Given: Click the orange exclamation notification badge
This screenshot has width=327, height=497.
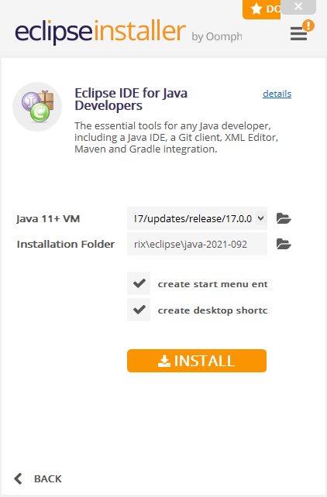Looking at the screenshot, I should tap(308, 26).
